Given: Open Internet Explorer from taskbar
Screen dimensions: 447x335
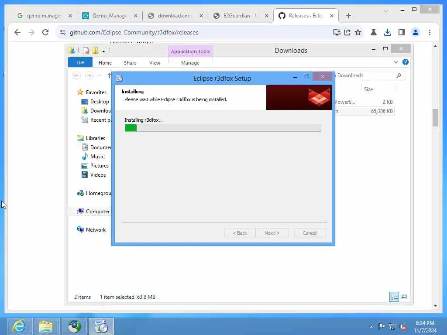Looking at the screenshot, I should click(19, 326).
